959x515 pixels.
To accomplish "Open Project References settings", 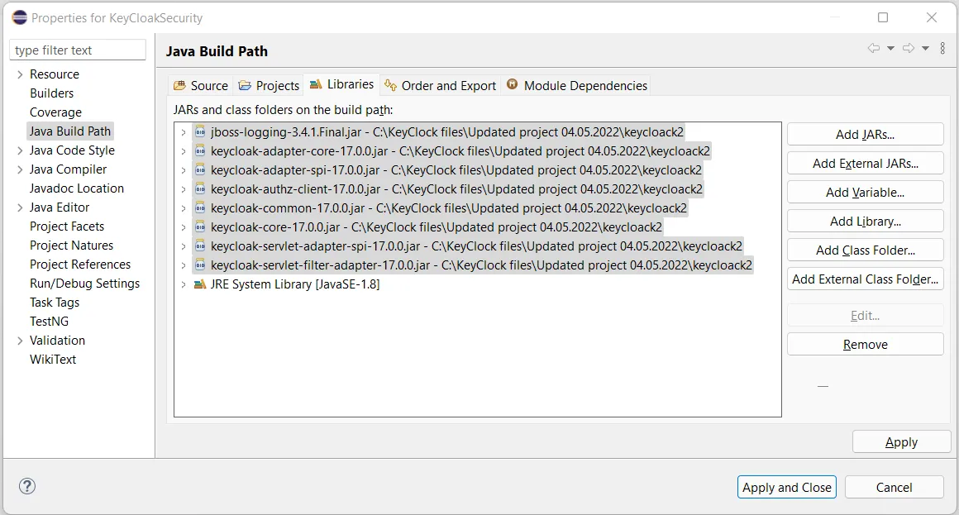I will [80, 265].
